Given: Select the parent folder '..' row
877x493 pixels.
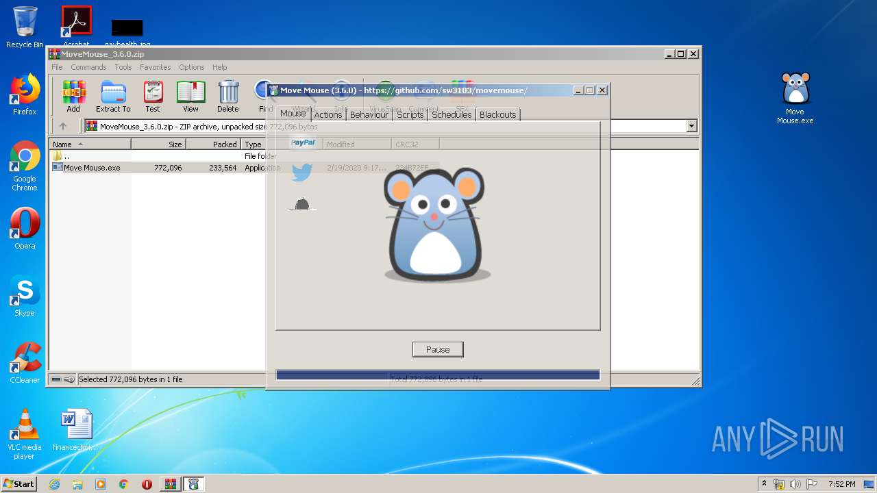Looking at the screenshot, I should [164, 156].
